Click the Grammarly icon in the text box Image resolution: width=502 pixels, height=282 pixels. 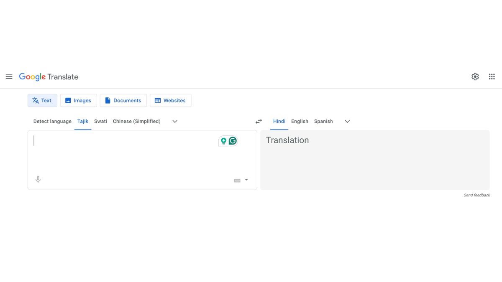coord(233,141)
